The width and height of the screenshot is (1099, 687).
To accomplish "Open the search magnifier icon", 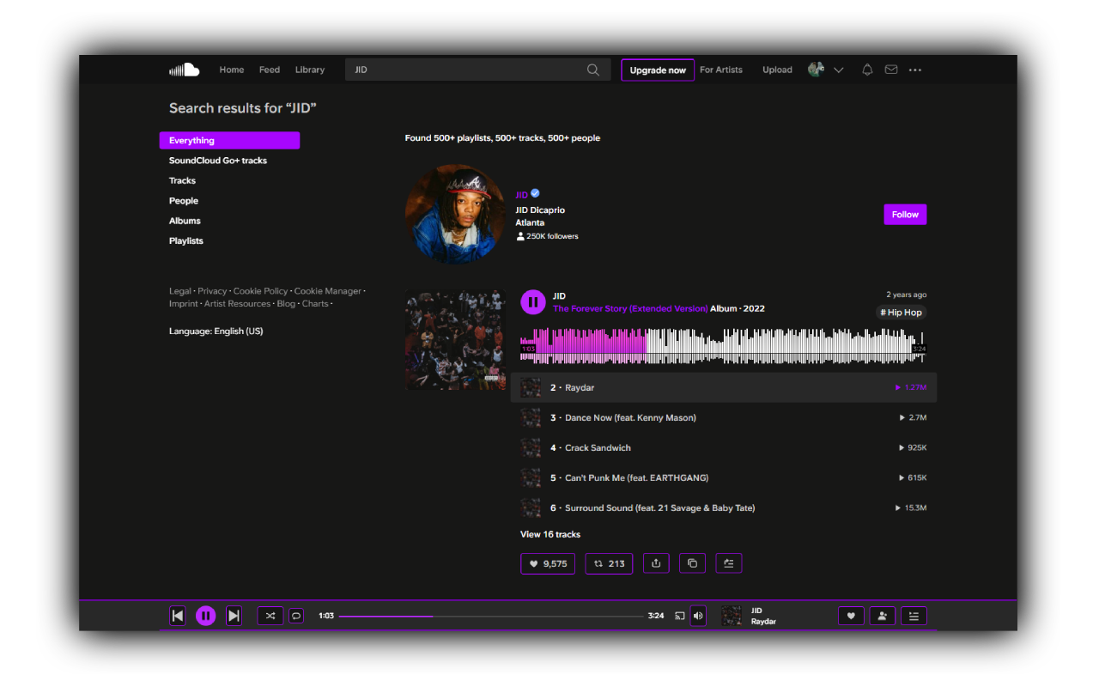I will [592, 70].
